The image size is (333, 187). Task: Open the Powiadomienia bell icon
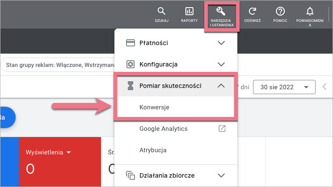(309, 11)
